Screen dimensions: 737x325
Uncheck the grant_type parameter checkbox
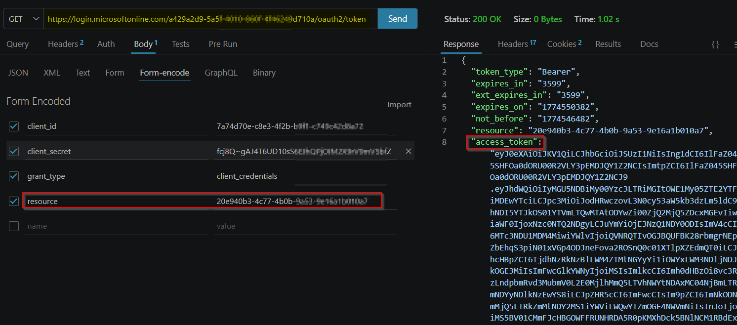pyautogui.click(x=14, y=176)
